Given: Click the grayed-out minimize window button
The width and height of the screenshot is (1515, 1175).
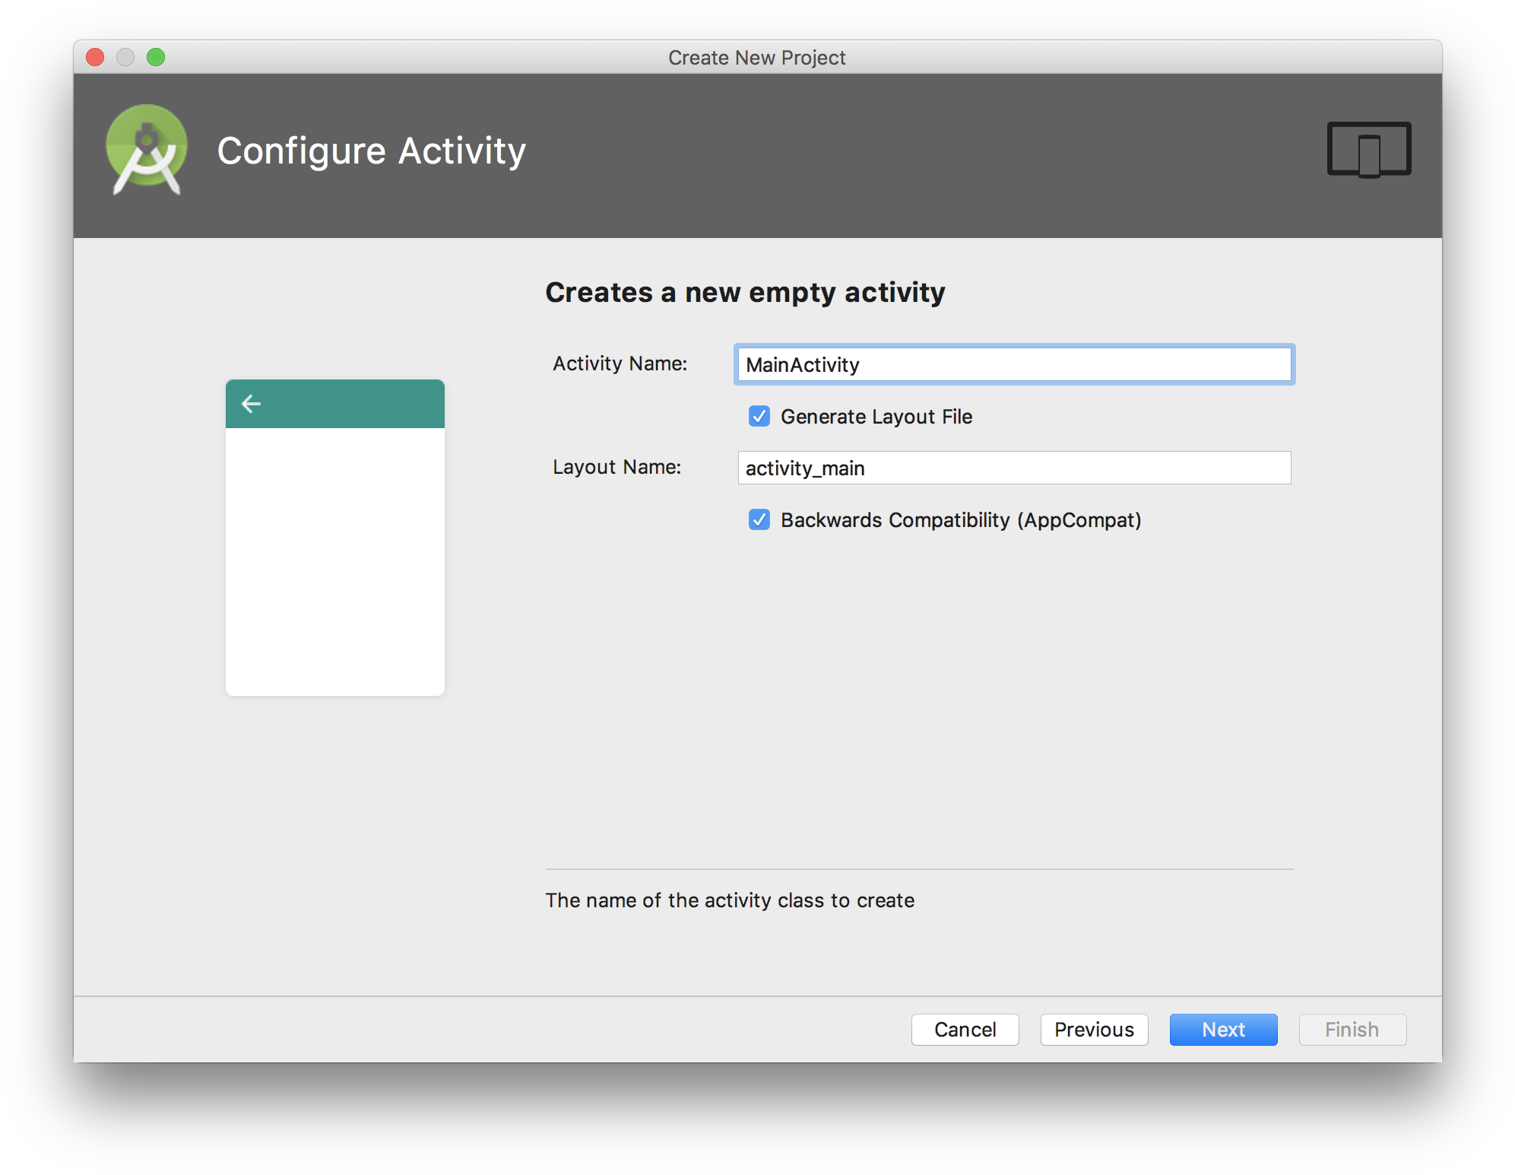Looking at the screenshot, I should tap(125, 57).
